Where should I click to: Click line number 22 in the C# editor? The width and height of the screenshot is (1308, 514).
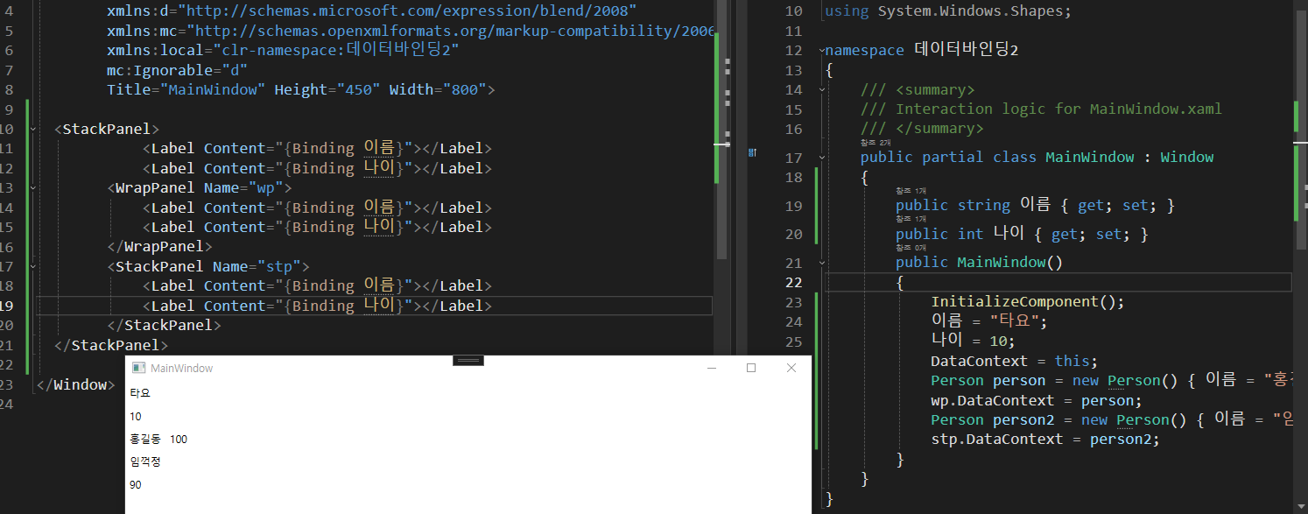793,282
